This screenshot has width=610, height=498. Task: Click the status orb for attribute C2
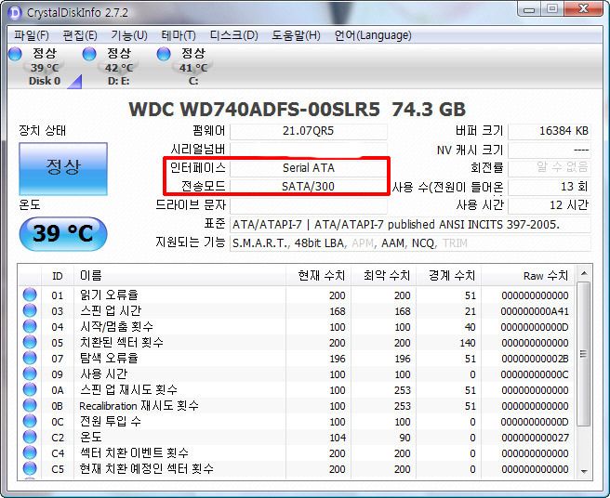30,437
